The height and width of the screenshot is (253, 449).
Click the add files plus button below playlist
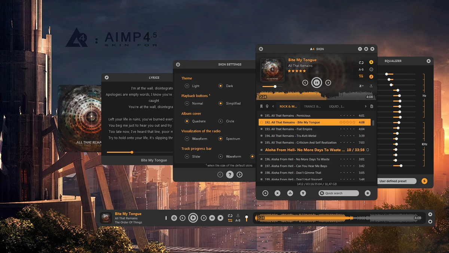tap(265, 193)
